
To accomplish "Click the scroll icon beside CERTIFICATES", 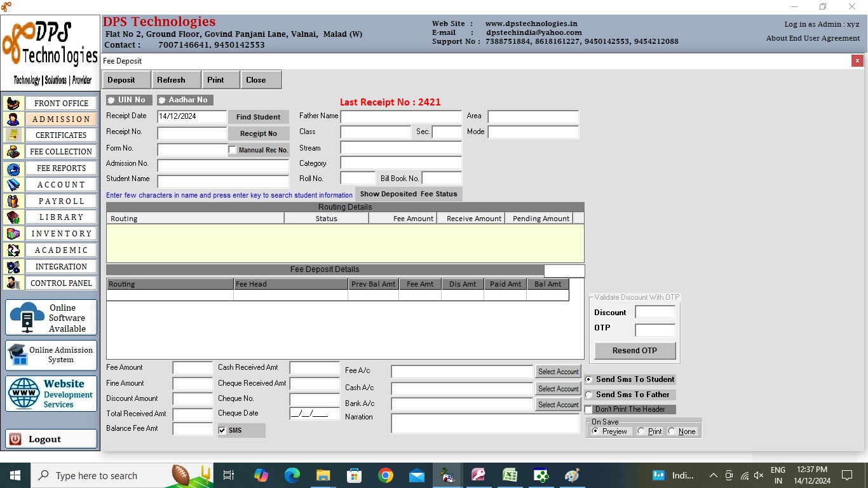I will tap(13, 135).
